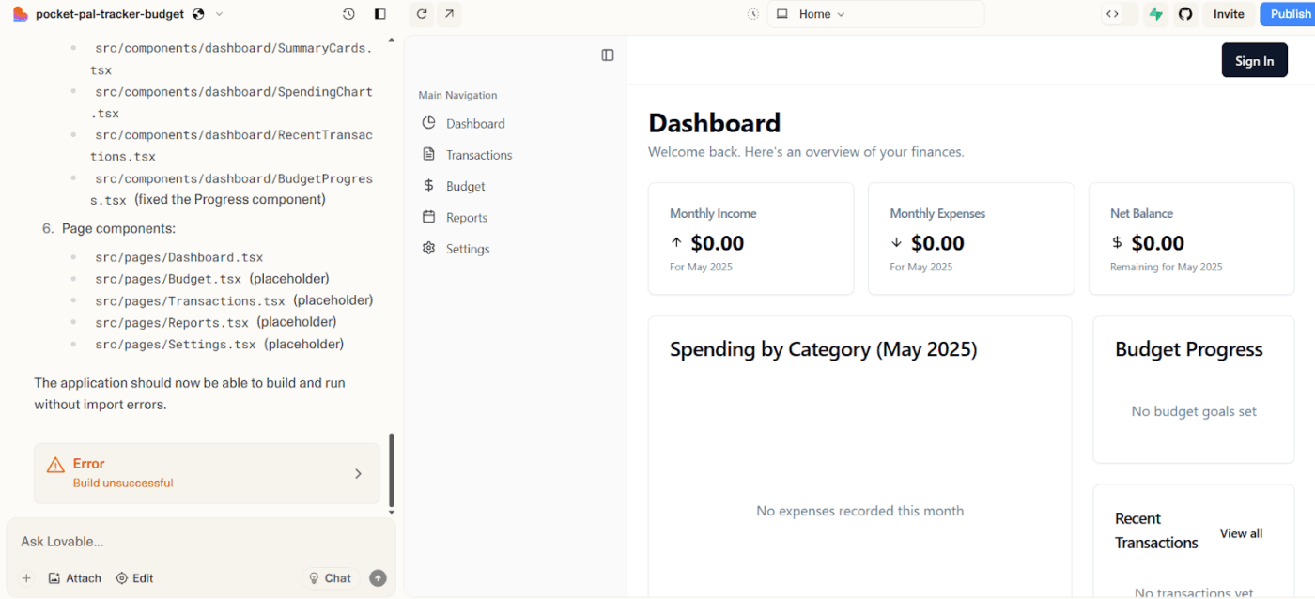Open the Home page selector dropdown
The width and height of the screenshot is (1315, 599).
[843, 13]
